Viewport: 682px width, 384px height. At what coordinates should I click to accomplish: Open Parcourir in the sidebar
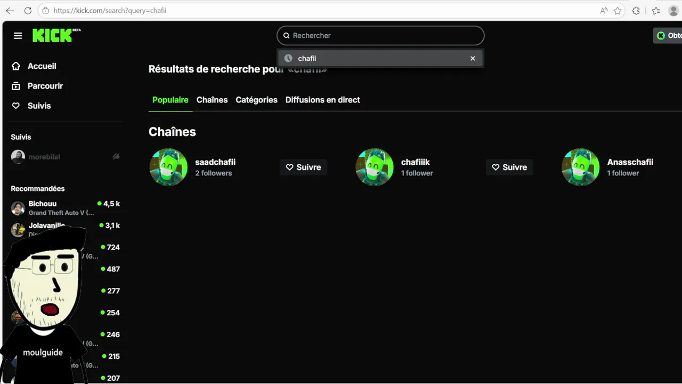pos(45,86)
